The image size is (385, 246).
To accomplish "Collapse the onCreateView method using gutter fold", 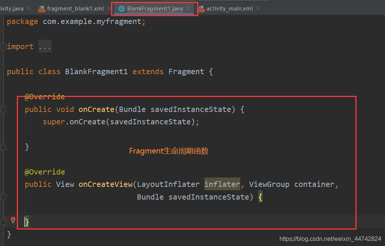I will (x=3, y=197).
